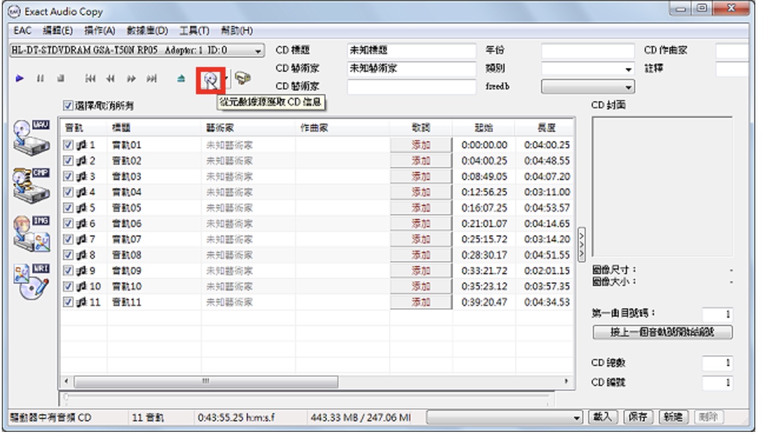Click continue numbering from previous track button
This screenshot has height=439, width=763.
(662, 331)
